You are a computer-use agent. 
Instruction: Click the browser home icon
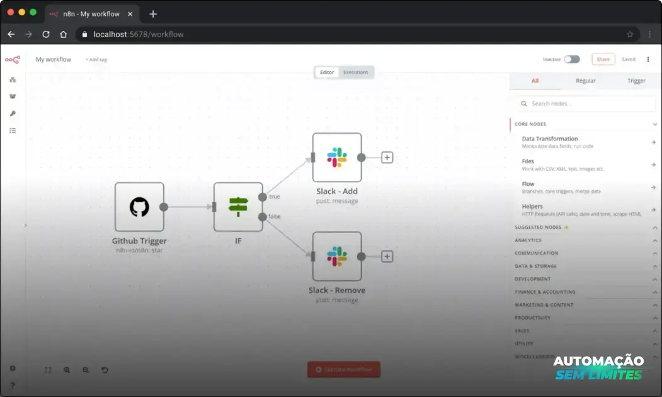[64, 34]
